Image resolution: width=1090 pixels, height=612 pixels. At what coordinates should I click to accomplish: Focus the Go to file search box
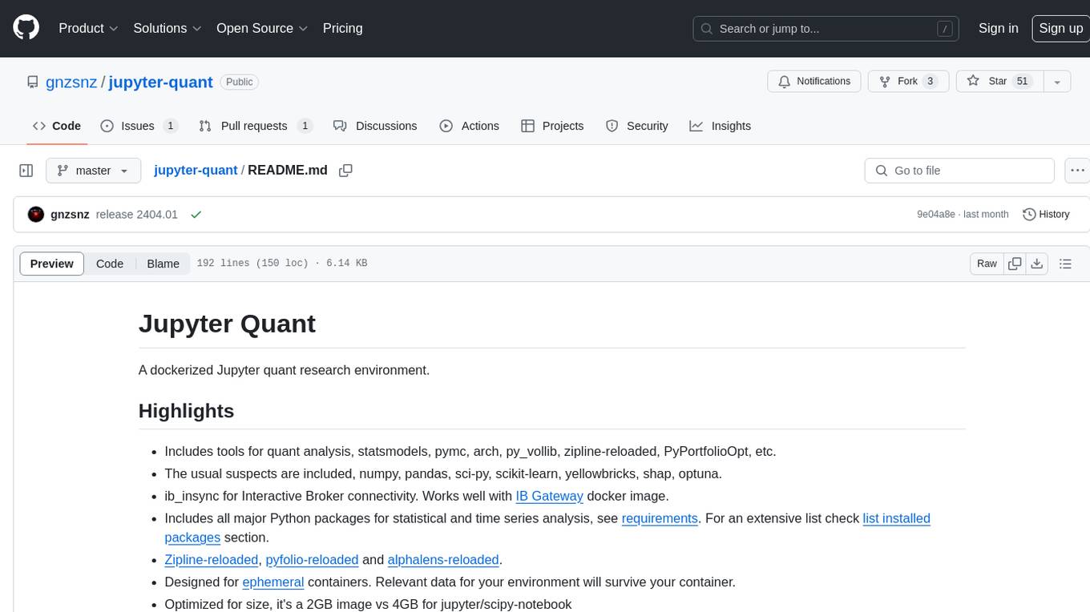959,171
